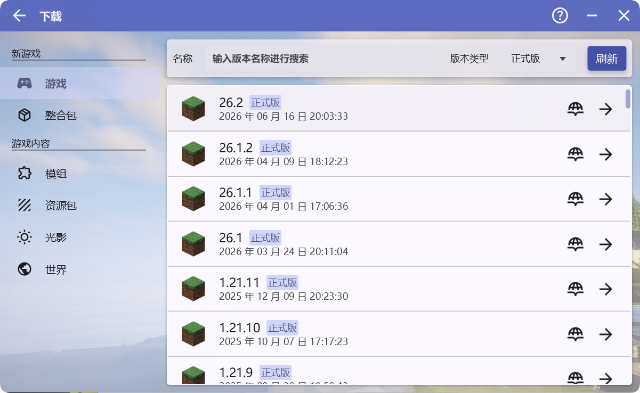Click install arrow for version 26.1.2
Image resolution: width=640 pixels, height=393 pixels.
click(605, 154)
